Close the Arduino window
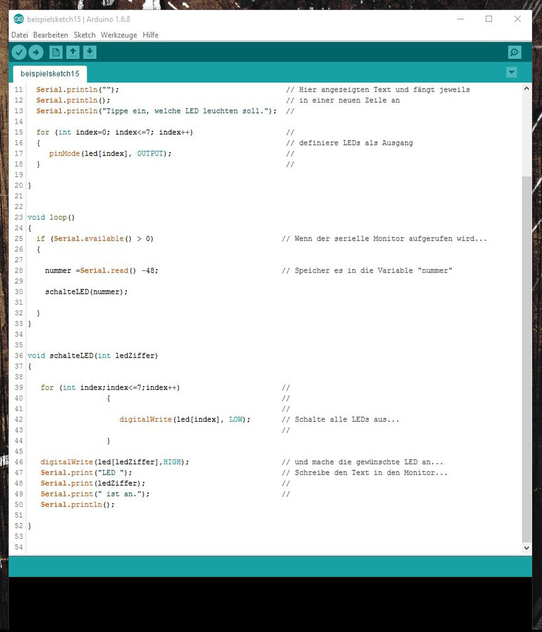Image resolution: width=542 pixels, height=632 pixels. coord(518,19)
